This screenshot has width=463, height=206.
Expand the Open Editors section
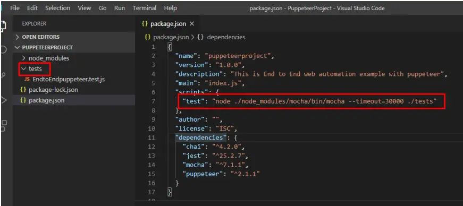point(74,37)
